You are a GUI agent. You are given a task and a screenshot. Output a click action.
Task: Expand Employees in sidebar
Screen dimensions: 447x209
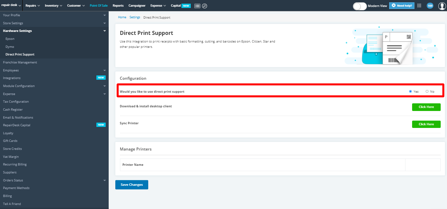[54, 70]
